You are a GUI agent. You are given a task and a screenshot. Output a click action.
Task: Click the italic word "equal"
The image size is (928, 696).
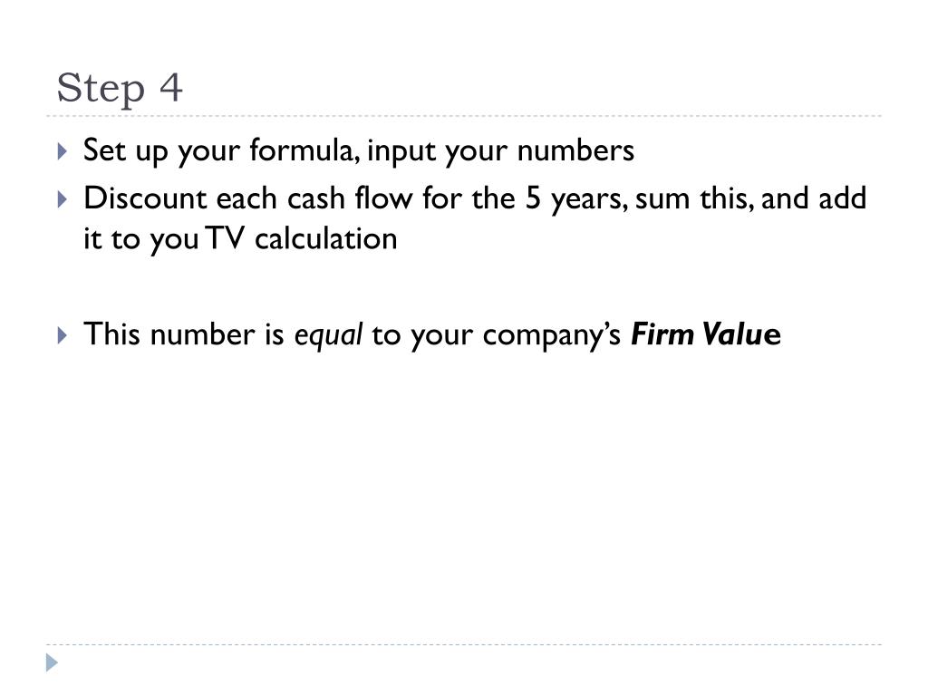[328, 335]
